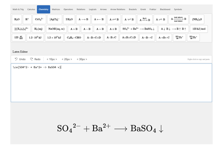Screen dimensions: 223x154
Task: Insert arrow with text above and below
Action: pos(178,19)
